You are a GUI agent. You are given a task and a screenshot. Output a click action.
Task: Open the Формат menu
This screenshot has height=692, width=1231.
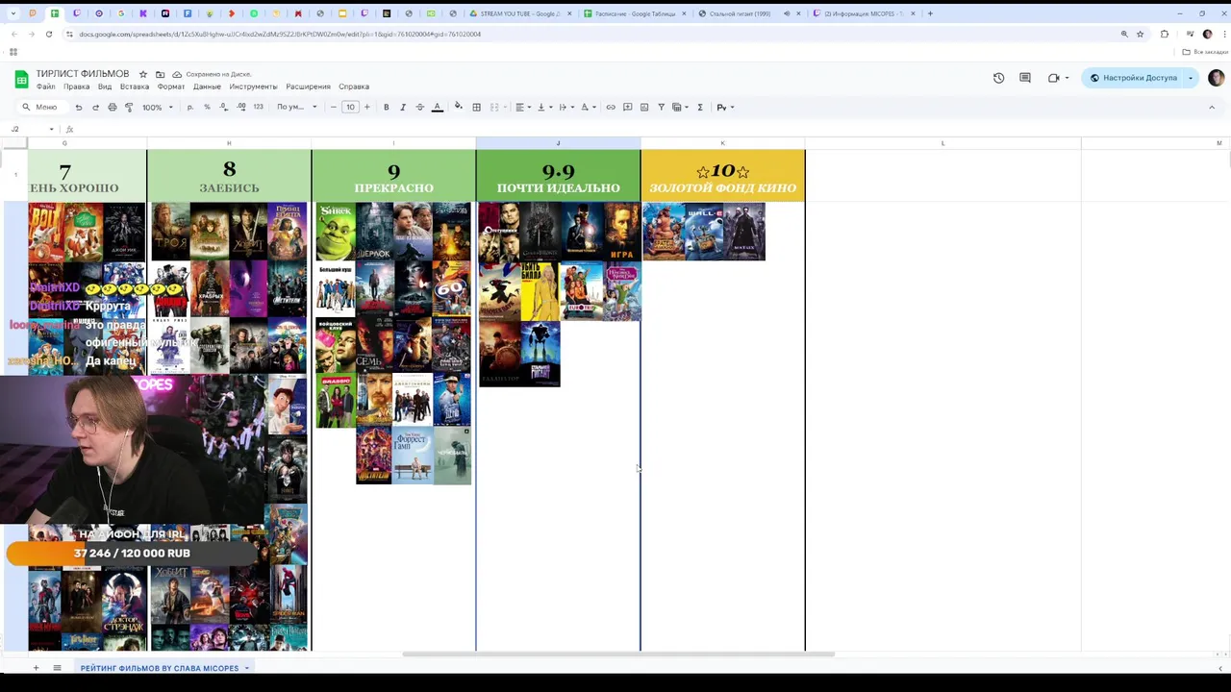tap(171, 86)
